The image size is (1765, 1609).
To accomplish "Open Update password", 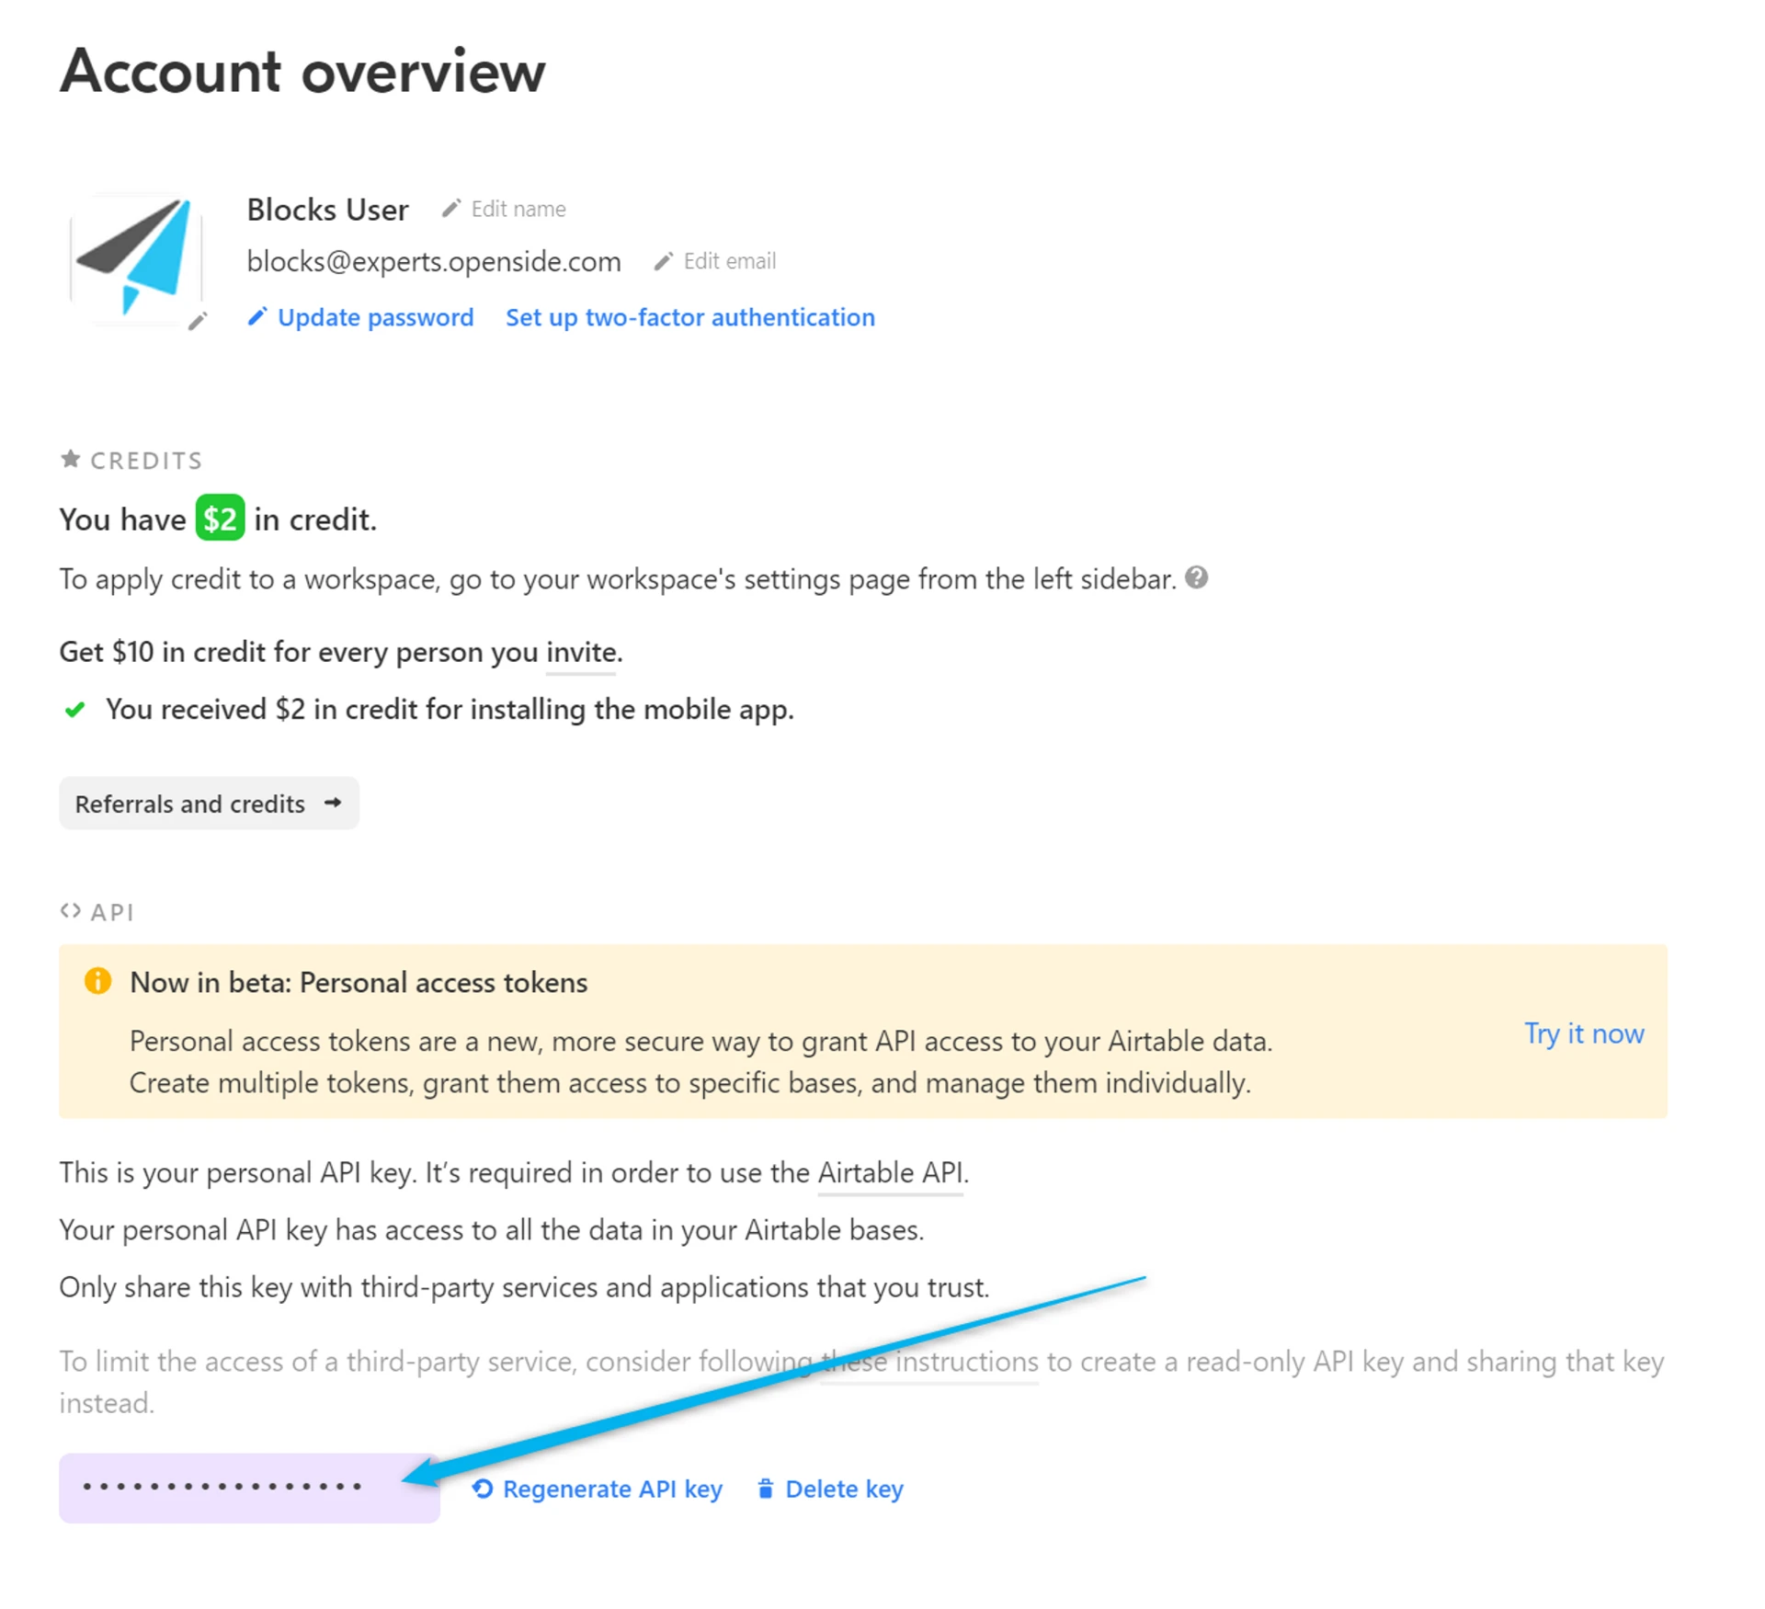I will 375,318.
